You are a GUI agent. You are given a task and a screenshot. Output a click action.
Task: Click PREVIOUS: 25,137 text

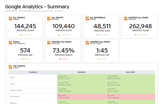point(64,30)
